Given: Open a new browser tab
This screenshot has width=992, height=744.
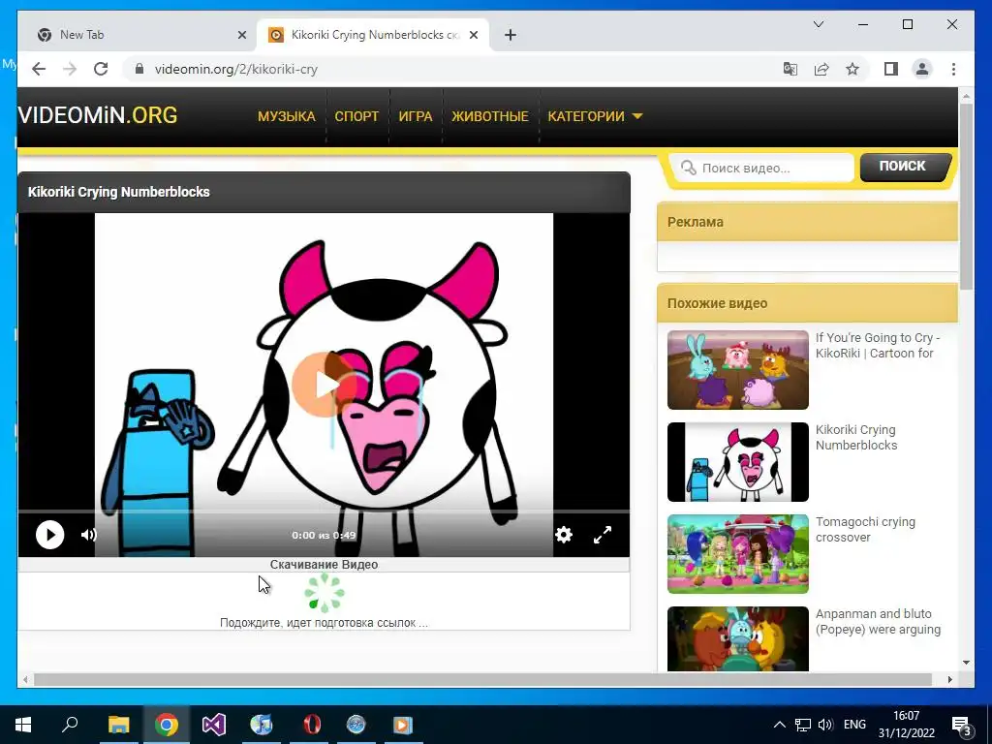Looking at the screenshot, I should point(511,35).
